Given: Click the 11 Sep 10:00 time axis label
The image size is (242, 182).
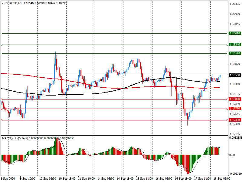Looking at the screenshot, I should click(86, 179).
